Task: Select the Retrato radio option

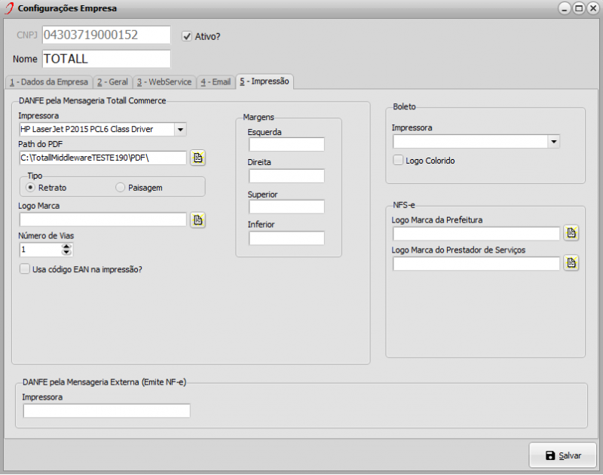Action: 31,187
